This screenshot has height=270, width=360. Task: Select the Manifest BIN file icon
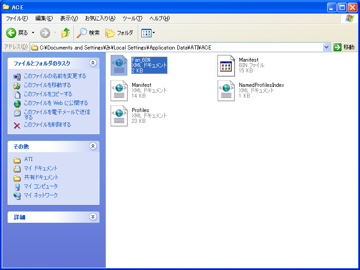pyautogui.click(x=226, y=65)
